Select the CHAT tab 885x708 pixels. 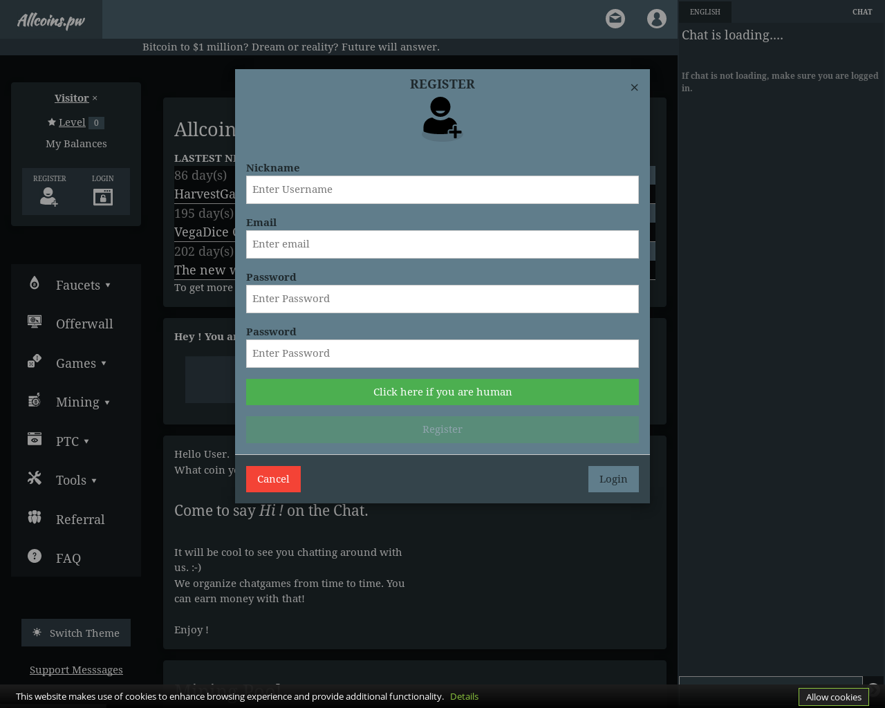tap(862, 12)
